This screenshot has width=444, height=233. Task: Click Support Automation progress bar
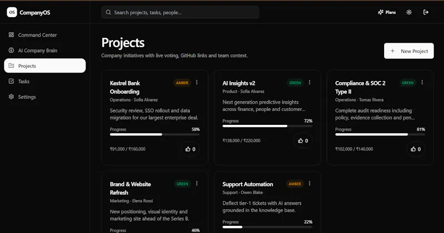pos(268,227)
